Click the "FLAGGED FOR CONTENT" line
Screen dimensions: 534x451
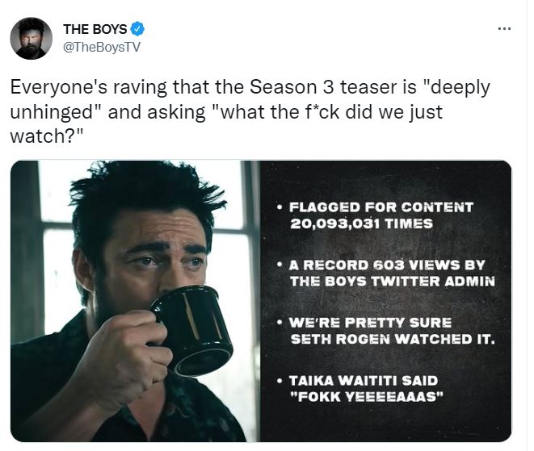381,207
